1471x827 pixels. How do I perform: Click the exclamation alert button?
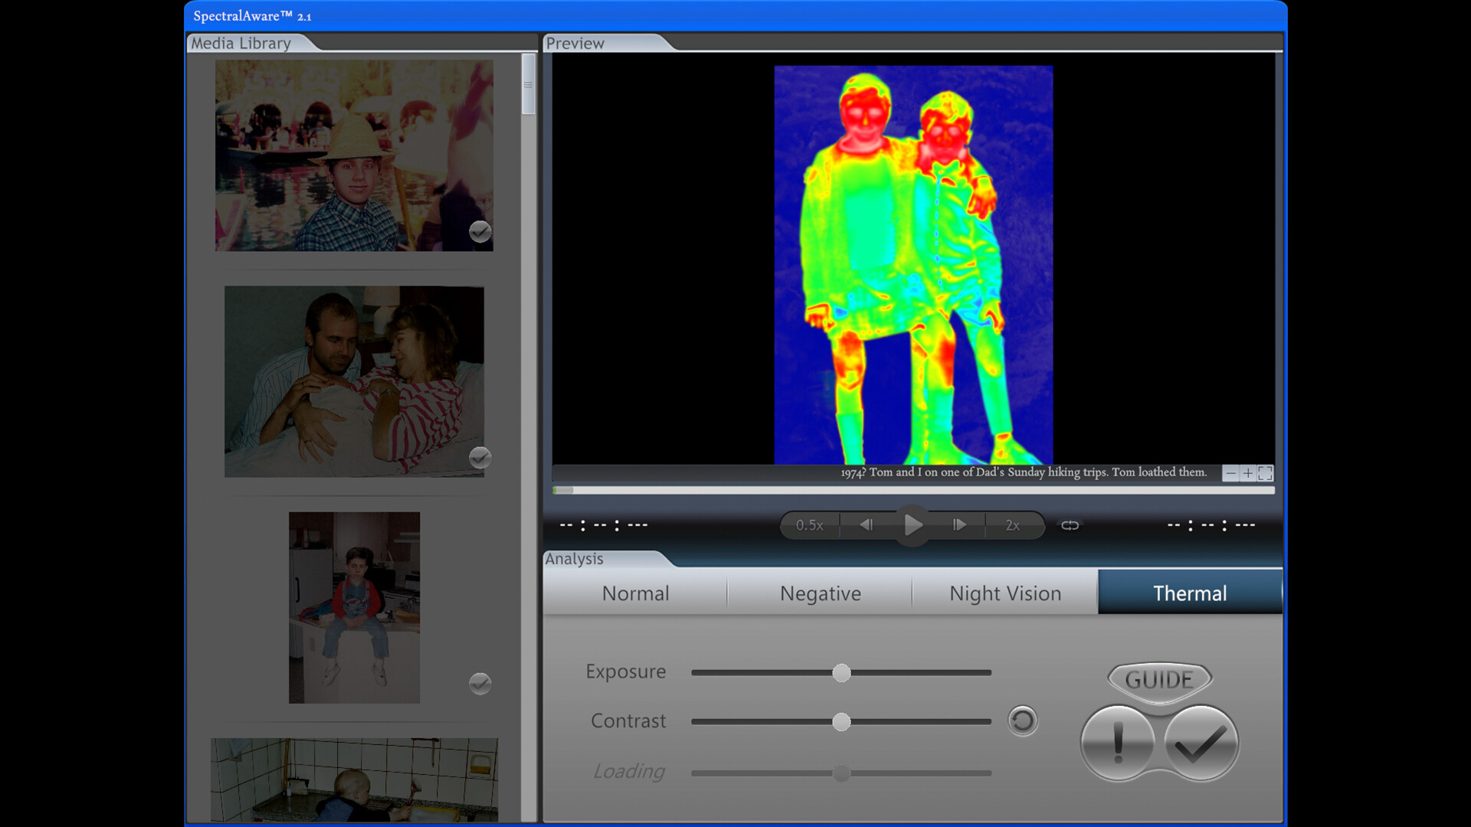(1117, 742)
